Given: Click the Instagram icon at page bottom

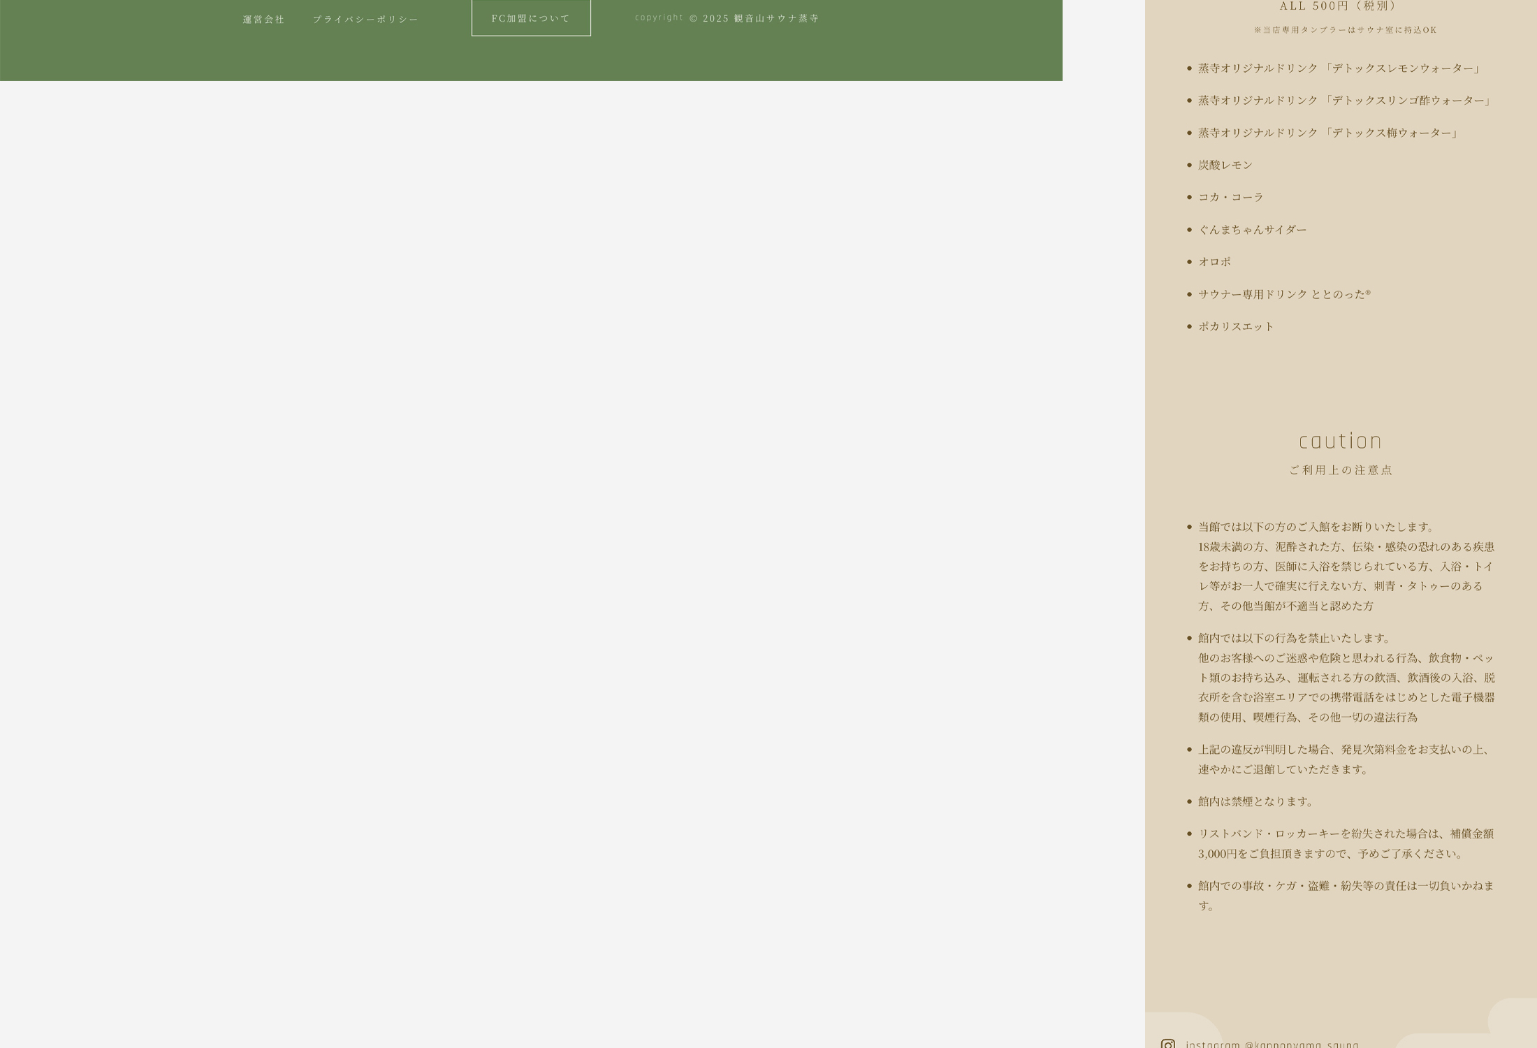Looking at the screenshot, I should click(x=1167, y=1044).
